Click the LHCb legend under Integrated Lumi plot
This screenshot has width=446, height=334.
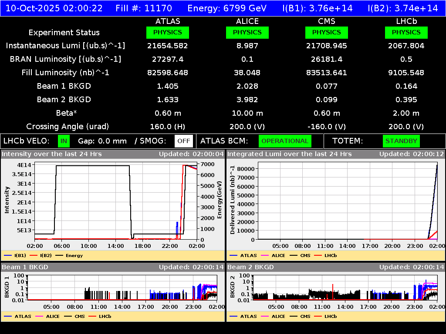[326, 255]
